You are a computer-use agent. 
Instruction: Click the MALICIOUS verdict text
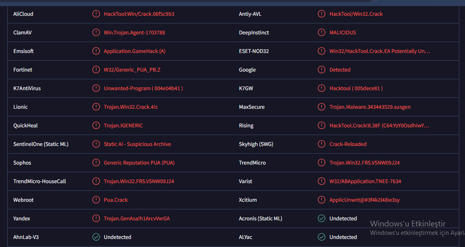click(x=343, y=33)
